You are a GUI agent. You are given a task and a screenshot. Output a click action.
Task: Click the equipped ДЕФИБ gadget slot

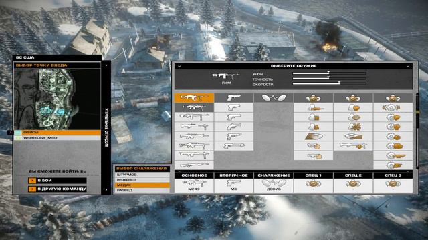point(274,185)
